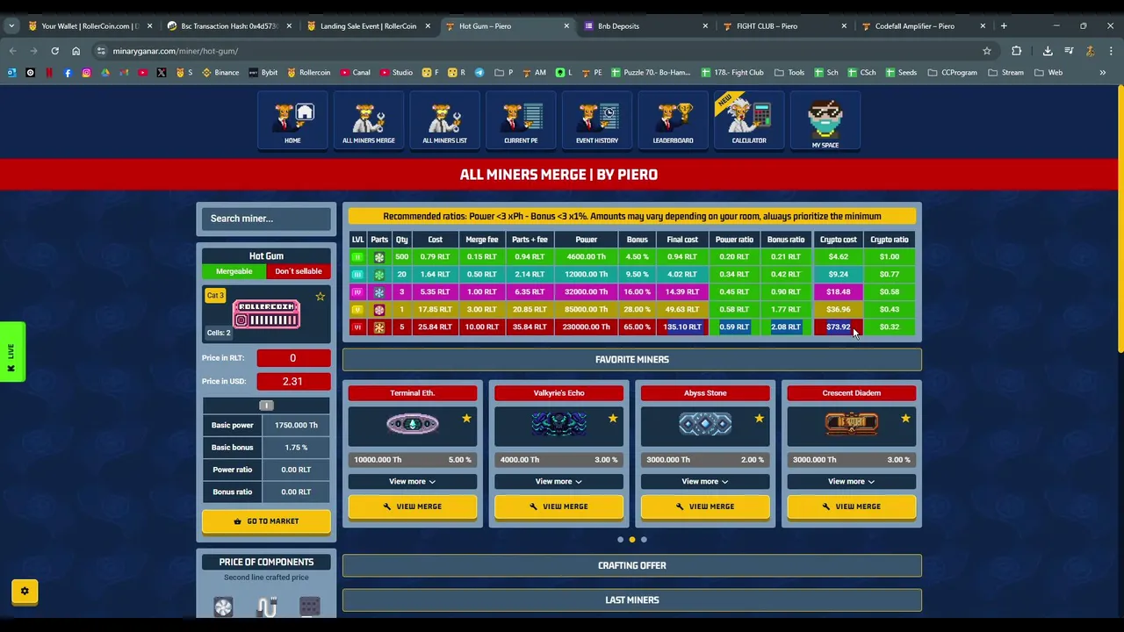The image size is (1124, 632).
Task: Click the browser home button
Action: [76, 51]
